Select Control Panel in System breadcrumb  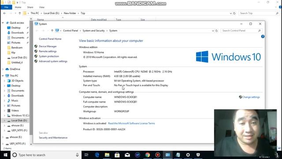click(x=70, y=30)
